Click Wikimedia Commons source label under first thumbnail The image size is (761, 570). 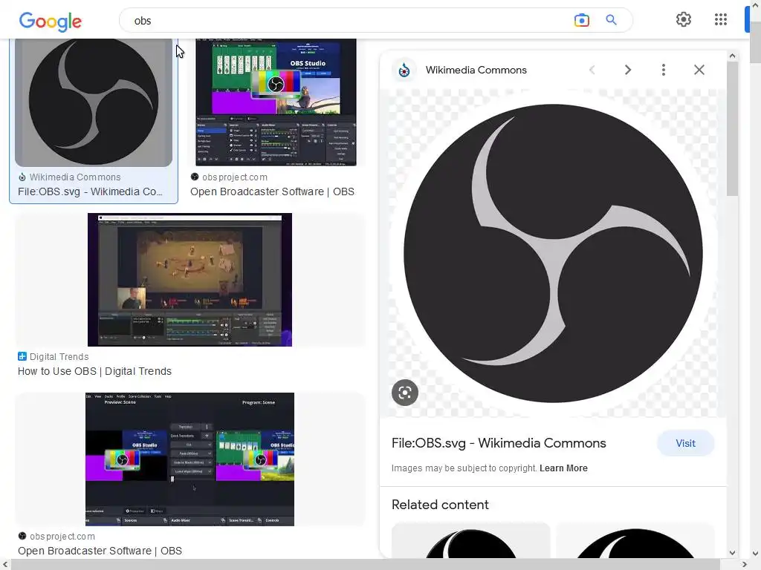[x=75, y=177]
